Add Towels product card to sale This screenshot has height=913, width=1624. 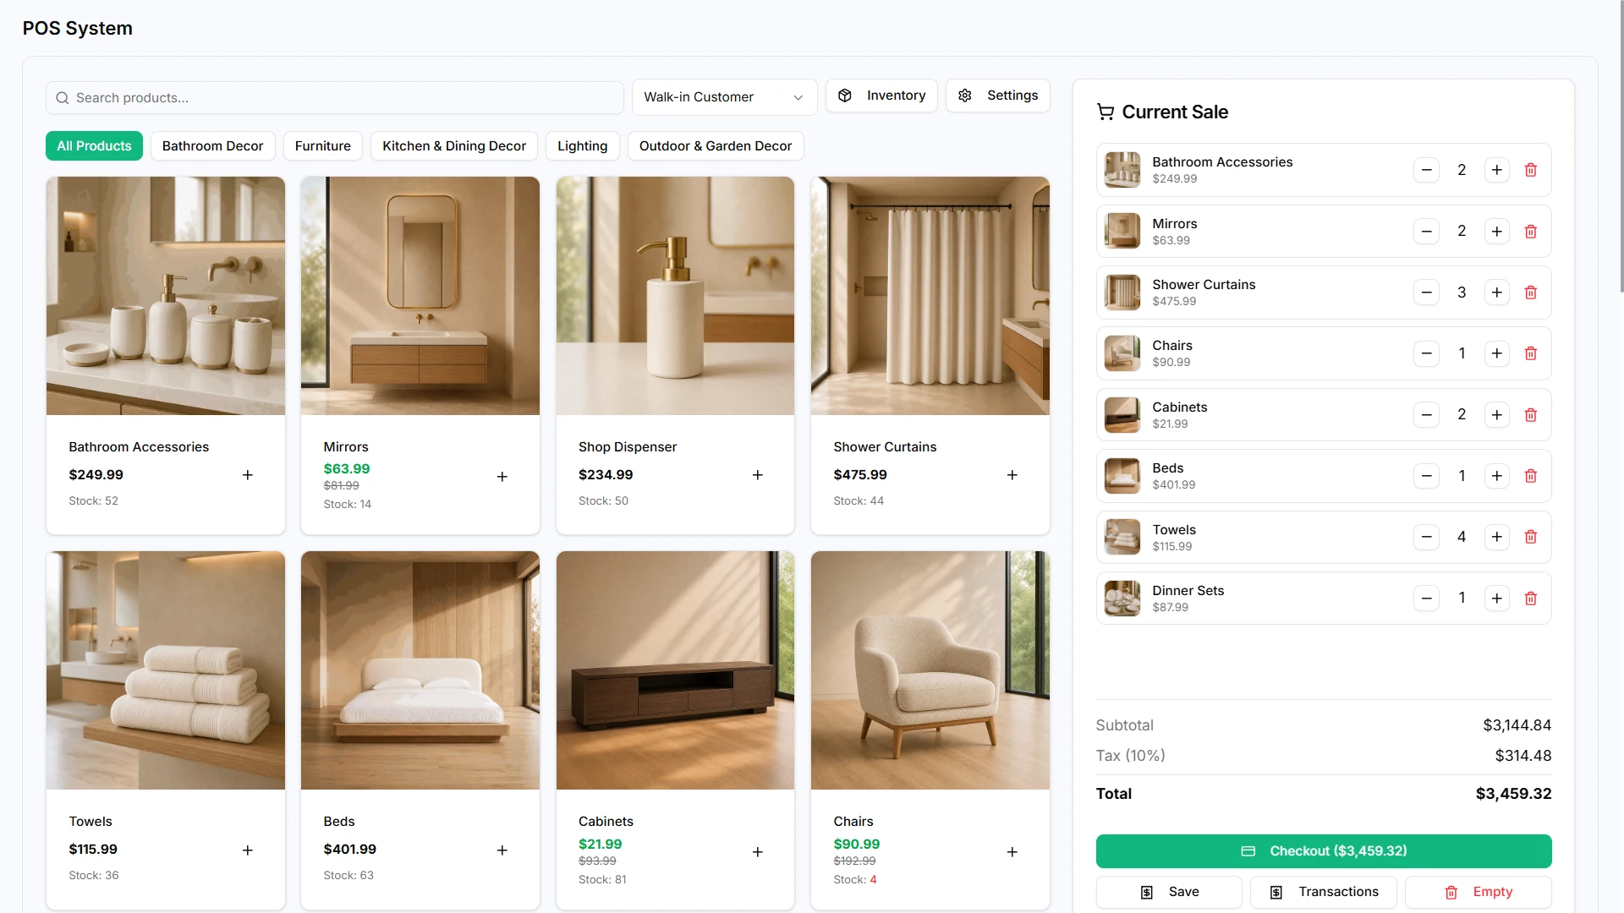[248, 850]
